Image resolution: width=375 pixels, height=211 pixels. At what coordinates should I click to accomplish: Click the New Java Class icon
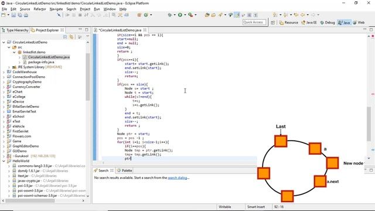point(146,15)
